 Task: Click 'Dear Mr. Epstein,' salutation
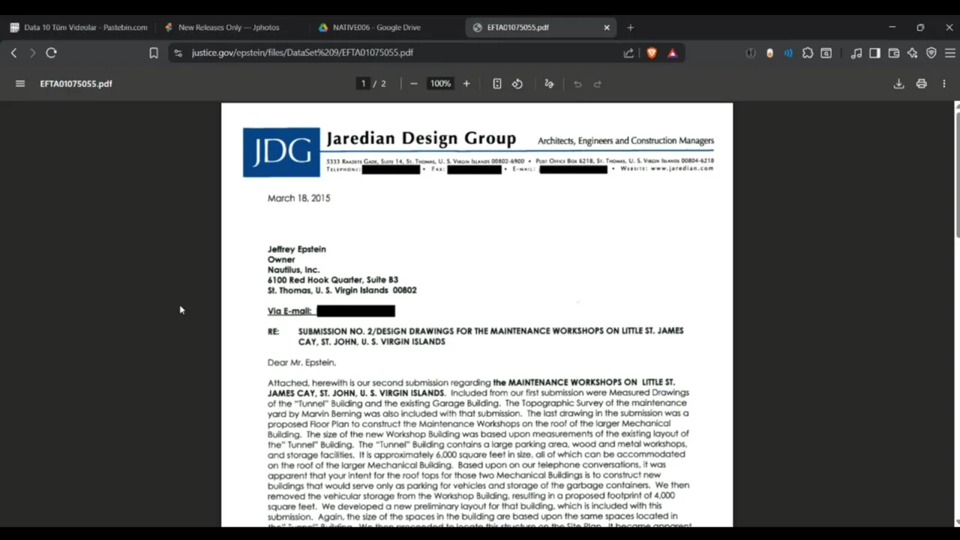coord(301,362)
